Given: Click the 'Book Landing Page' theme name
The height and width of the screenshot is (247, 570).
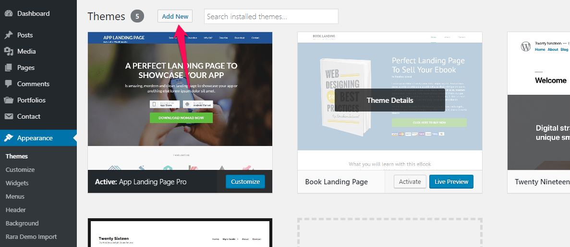Looking at the screenshot, I should click(336, 182).
